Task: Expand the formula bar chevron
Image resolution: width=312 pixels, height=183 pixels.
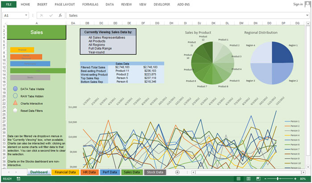Action: pyautogui.click(x=308, y=15)
